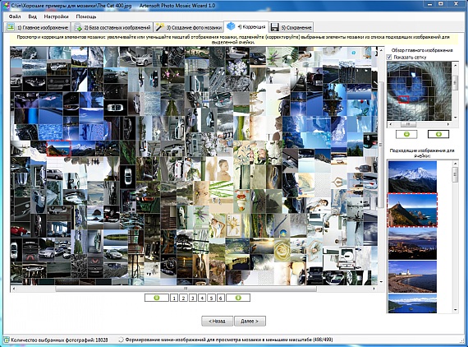The height and width of the screenshot is (347, 468).
Task: Select mosaic zoom level 6
Action: coord(220,298)
